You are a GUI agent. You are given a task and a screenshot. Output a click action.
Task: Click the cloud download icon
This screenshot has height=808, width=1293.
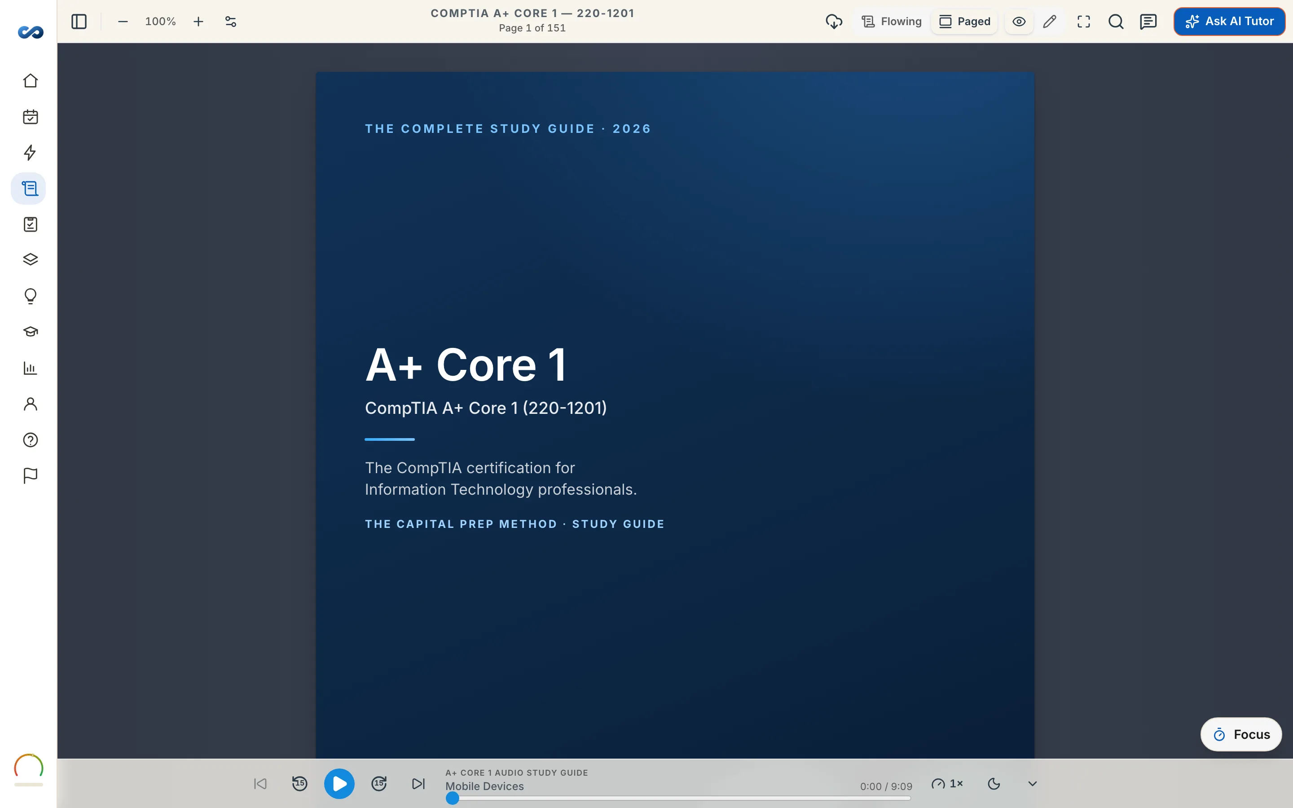coord(834,22)
